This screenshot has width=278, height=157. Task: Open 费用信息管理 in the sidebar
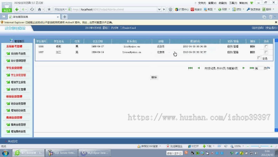pos(18,125)
